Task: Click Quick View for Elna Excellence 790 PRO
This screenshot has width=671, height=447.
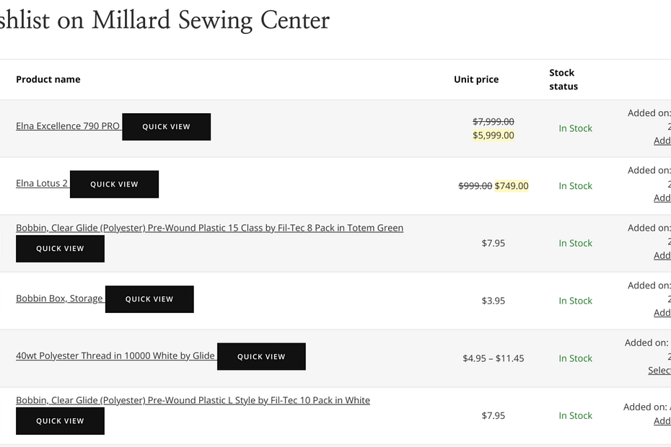Action: [166, 127]
